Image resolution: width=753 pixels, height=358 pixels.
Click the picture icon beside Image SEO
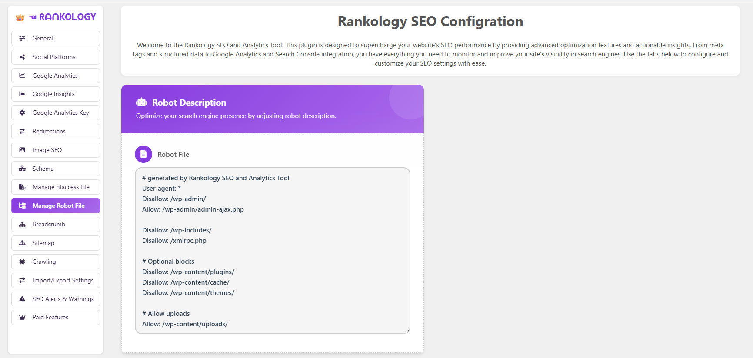pos(22,150)
